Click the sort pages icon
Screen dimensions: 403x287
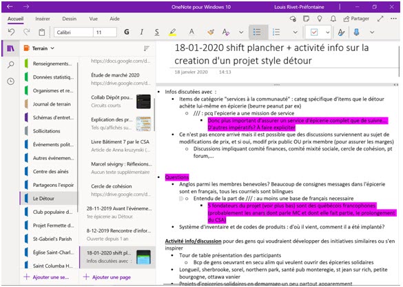(147, 48)
